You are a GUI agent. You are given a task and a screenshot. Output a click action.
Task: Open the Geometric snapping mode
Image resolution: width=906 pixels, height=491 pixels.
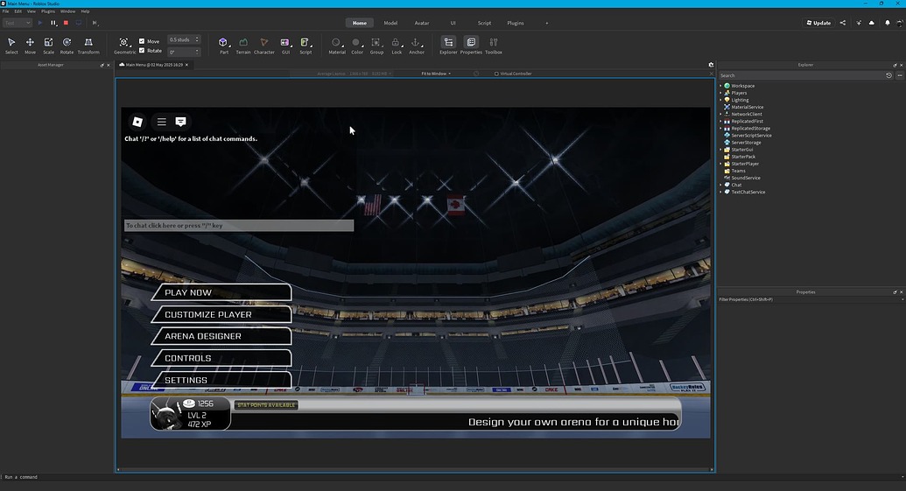pos(124,46)
